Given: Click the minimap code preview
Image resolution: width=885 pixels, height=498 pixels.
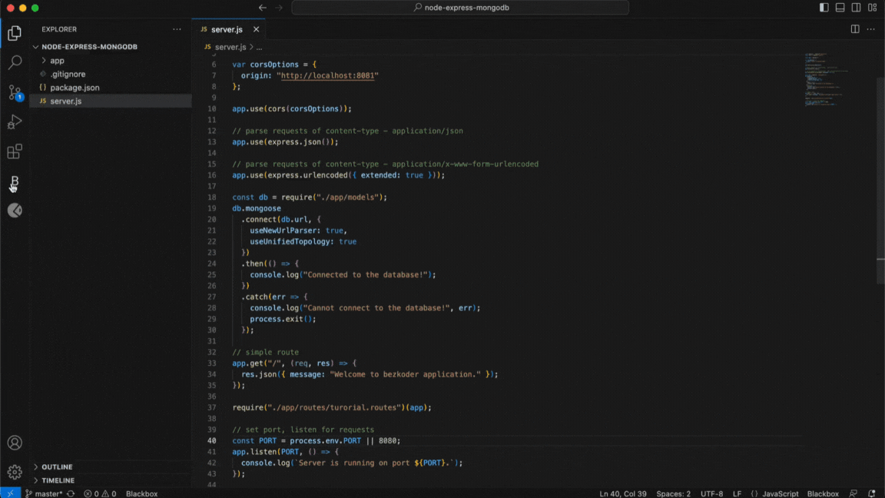Looking at the screenshot, I should (x=827, y=79).
